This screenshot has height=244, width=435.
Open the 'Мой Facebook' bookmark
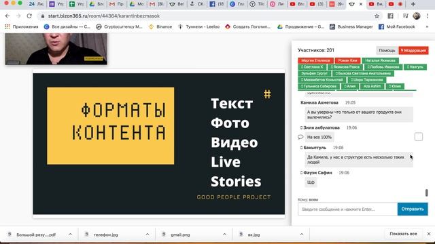coord(397,27)
